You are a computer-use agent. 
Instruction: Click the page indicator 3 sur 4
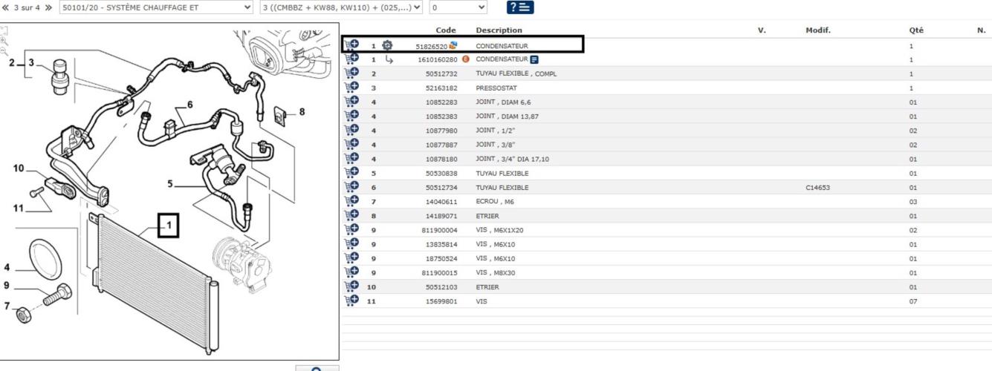click(27, 7)
